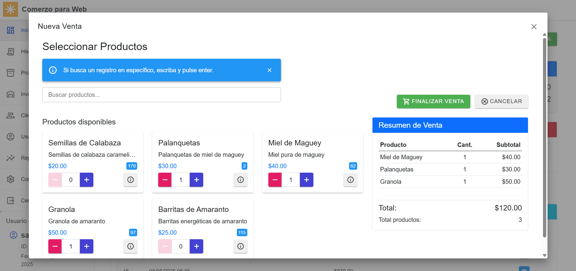The image size is (576, 271).
Task: Increase Granola quantity with plus button
Action: (x=86, y=246)
